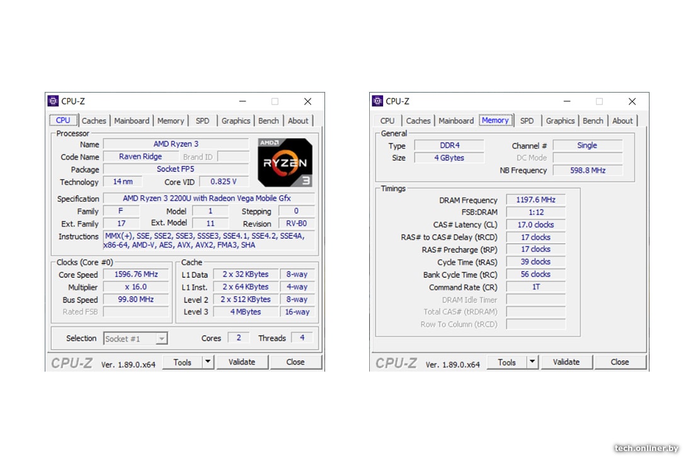Click Level 3 associativity '16-way'
This screenshot has height=463, width=693.
[297, 312]
